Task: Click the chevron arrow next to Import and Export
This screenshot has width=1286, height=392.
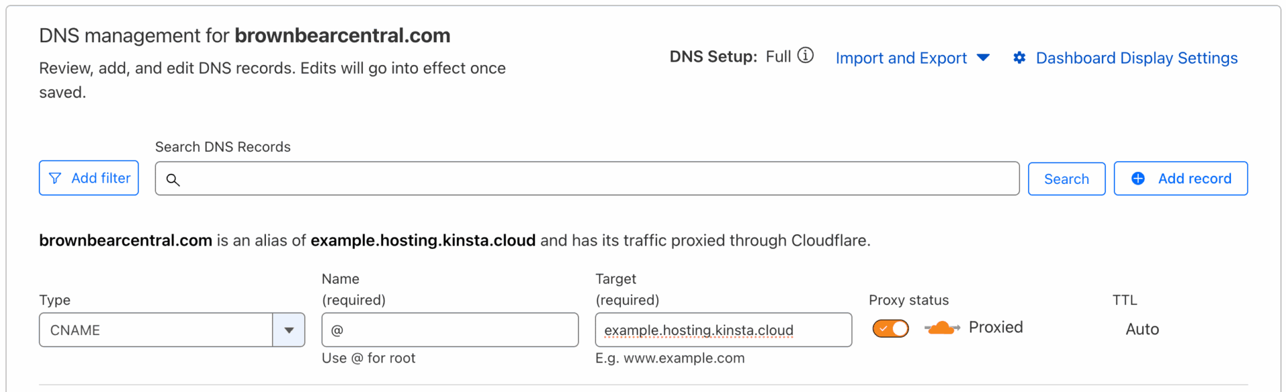Action: coord(983,58)
